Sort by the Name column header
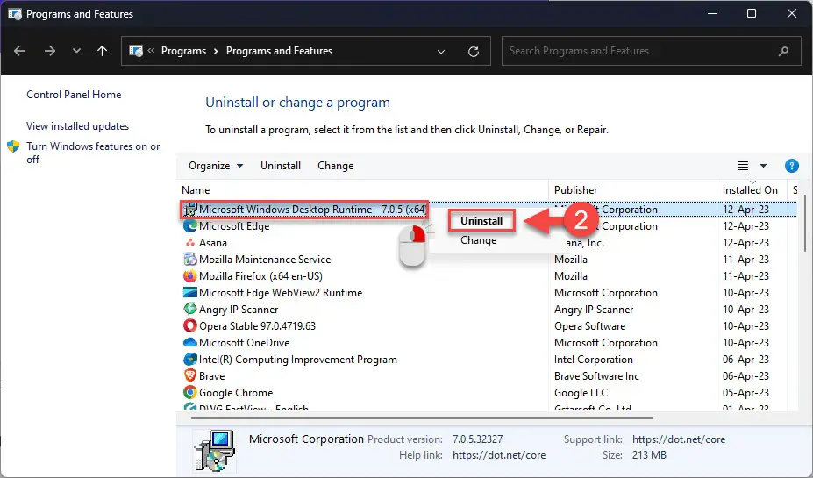 tap(196, 190)
